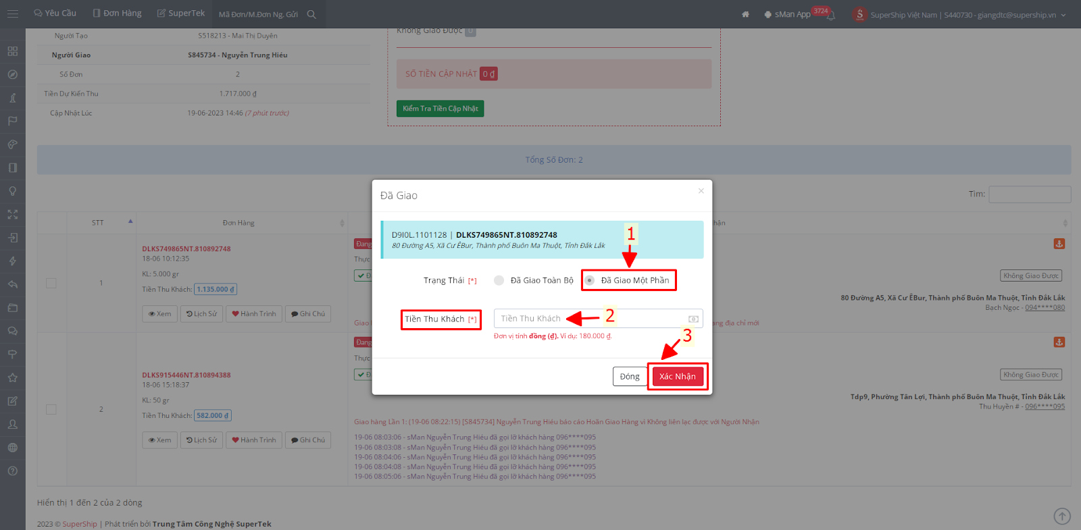Click Xem button for order DLKS915446NT.810894388
This screenshot has height=530, width=1081.
(159, 440)
